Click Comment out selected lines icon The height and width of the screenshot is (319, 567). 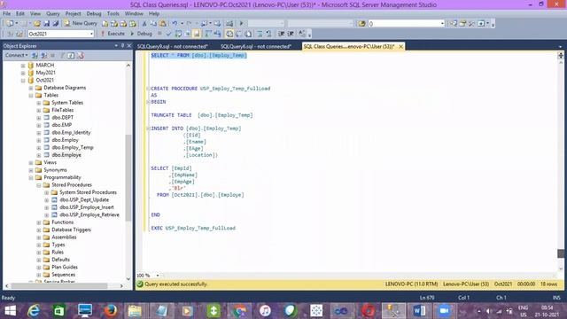pyautogui.click(x=260, y=34)
